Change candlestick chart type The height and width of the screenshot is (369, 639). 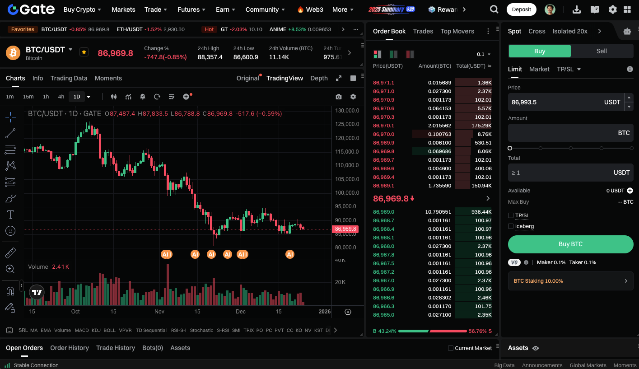click(114, 97)
